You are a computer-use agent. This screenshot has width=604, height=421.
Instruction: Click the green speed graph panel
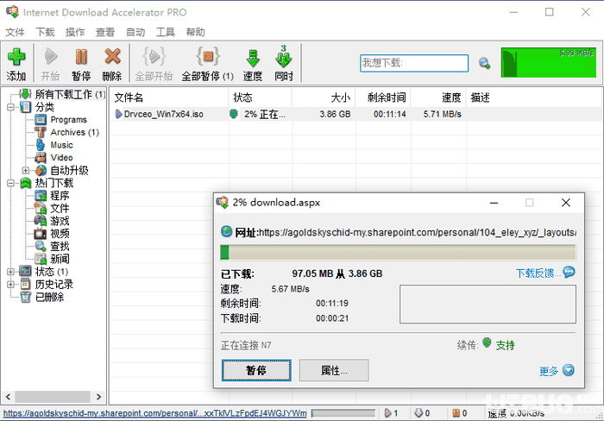coord(549,62)
